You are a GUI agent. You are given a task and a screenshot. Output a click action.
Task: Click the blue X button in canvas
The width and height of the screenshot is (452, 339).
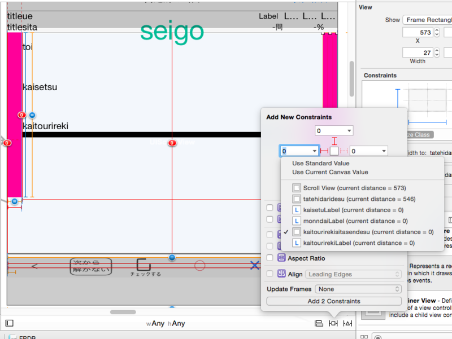tap(255, 265)
